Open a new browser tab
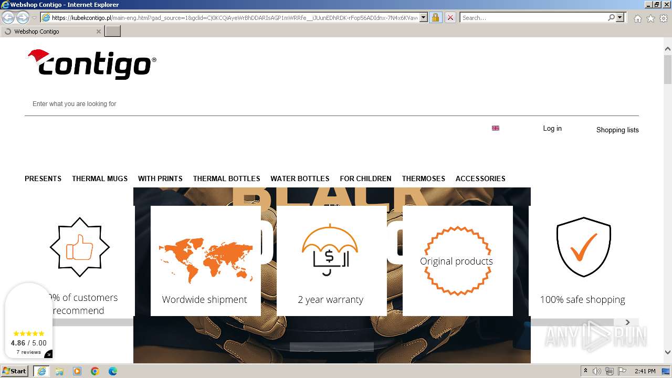Image resolution: width=672 pixels, height=378 pixels. (112, 31)
